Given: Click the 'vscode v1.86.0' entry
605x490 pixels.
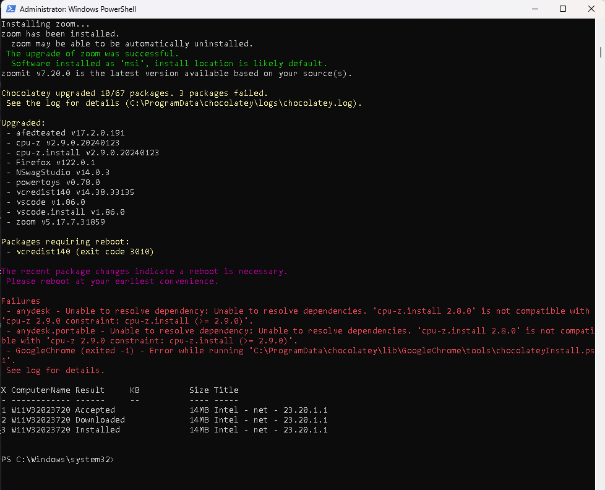Looking at the screenshot, I should (51, 202).
